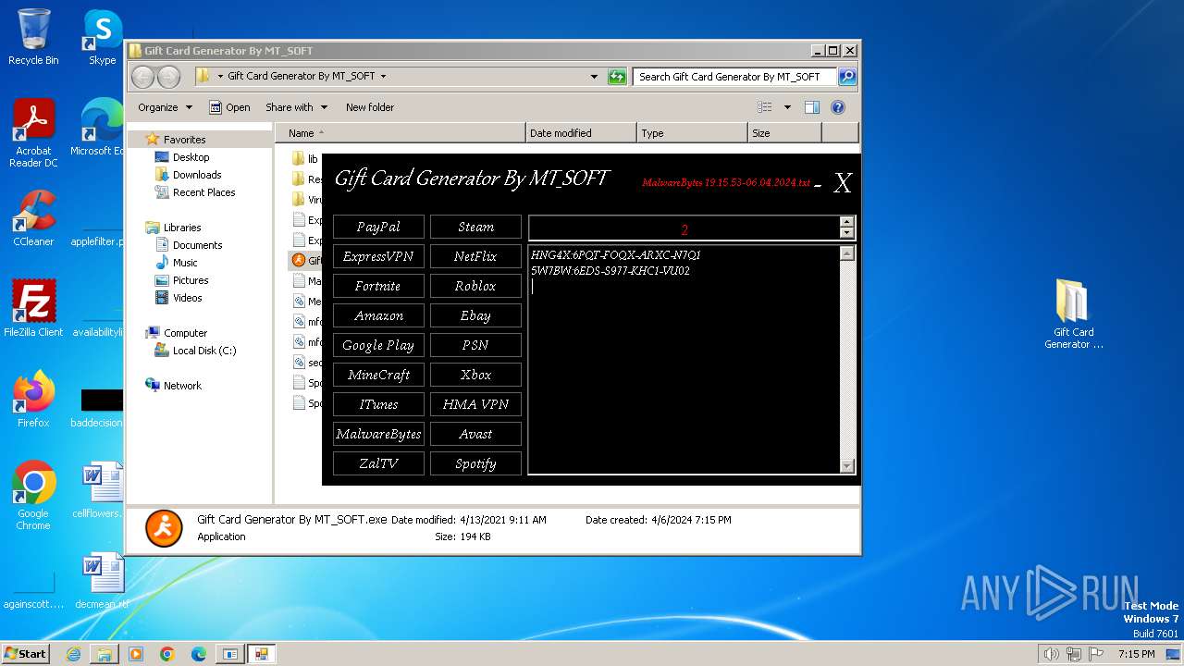Click New folder in the Explorer toolbar
The image size is (1184, 666).
pyautogui.click(x=370, y=107)
